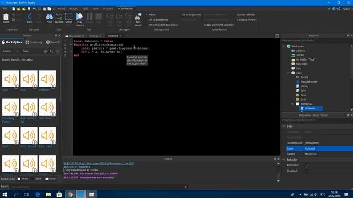
Task: Collapse the Data properties section
Action: tap(284, 127)
